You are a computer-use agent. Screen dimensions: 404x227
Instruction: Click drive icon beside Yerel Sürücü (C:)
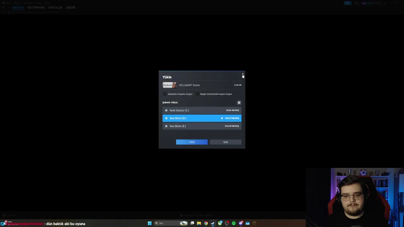pyautogui.click(x=166, y=110)
